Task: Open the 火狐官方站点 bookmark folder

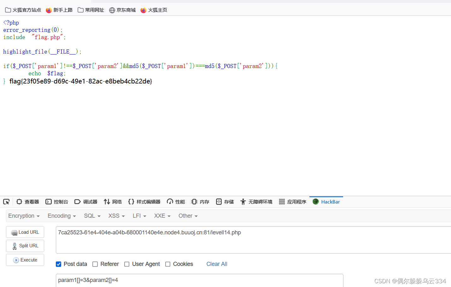Action: pyautogui.click(x=23, y=10)
